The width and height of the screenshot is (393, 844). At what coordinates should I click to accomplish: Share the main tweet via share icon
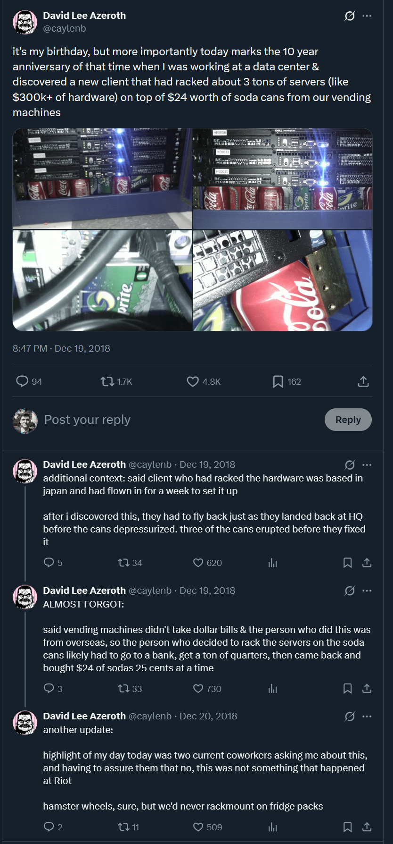(x=363, y=381)
